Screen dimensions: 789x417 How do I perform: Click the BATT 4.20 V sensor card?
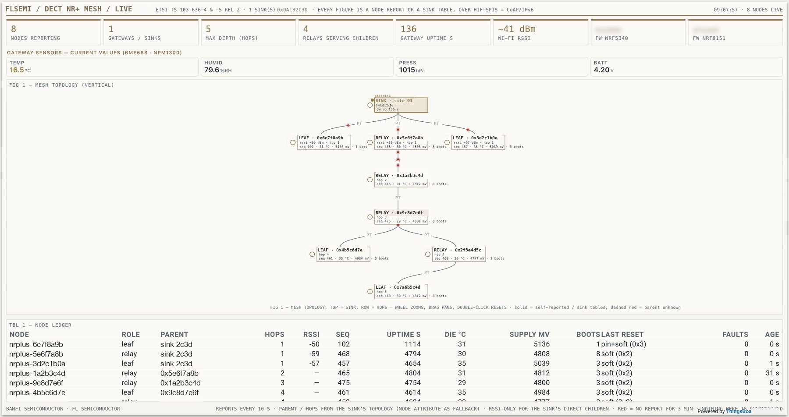pyautogui.click(x=686, y=67)
